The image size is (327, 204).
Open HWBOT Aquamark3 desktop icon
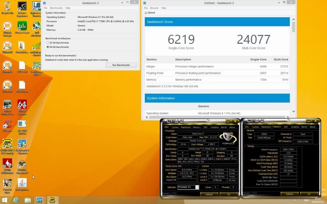click(x=22, y=166)
